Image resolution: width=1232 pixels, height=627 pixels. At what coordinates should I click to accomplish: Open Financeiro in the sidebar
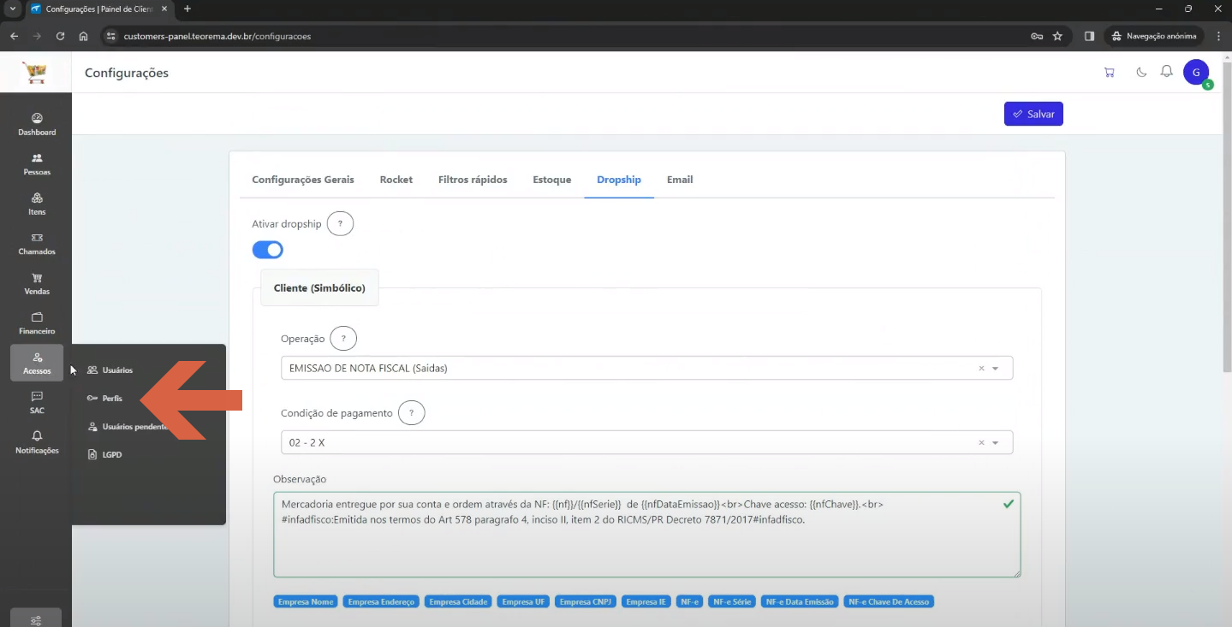point(37,323)
